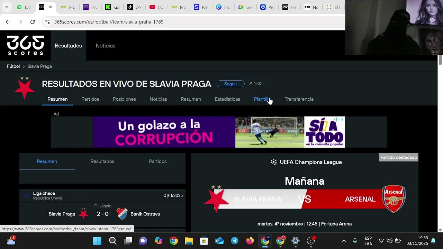Screen dimensions: 443x249
Task: Click the microphone icon in system tray
Action: pos(355,241)
